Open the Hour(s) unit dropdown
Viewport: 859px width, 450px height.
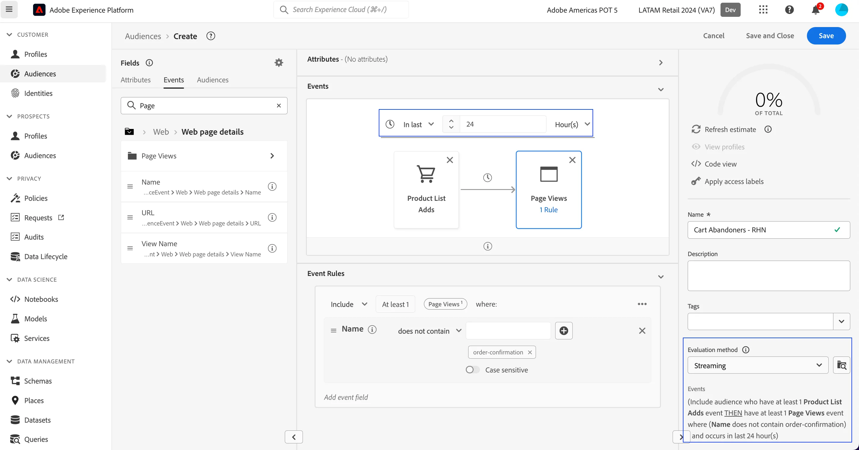[572, 124]
